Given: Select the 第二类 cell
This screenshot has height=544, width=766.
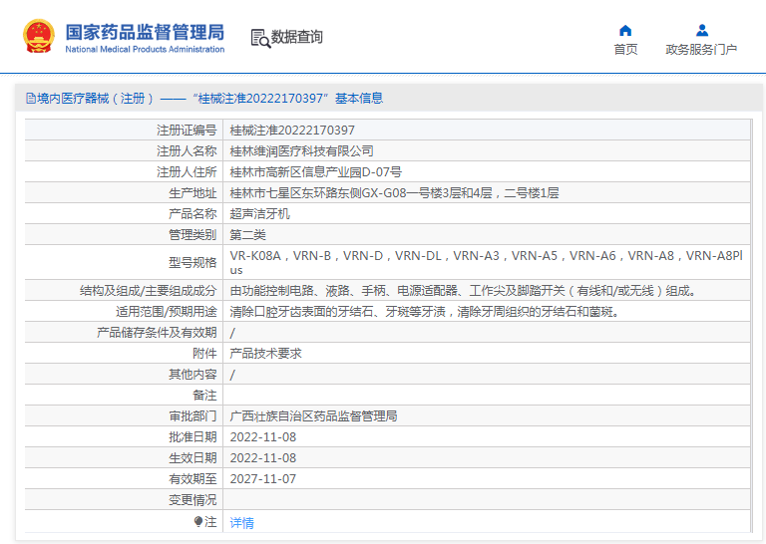Looking at the screenshot, I should (x=247, y=235).
